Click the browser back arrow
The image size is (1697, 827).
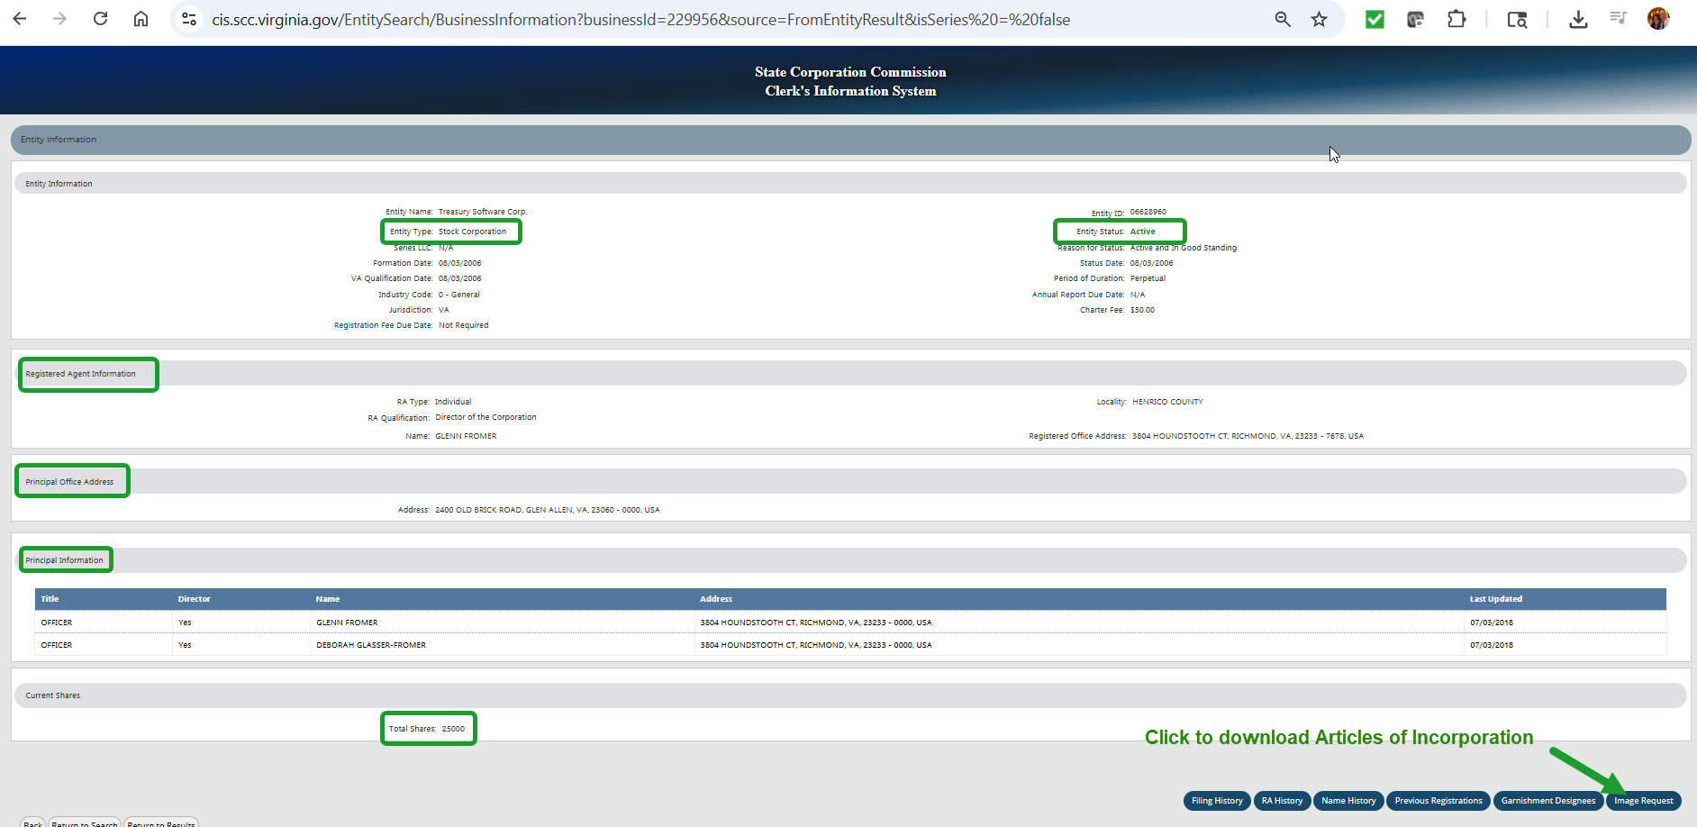point(20,19)
